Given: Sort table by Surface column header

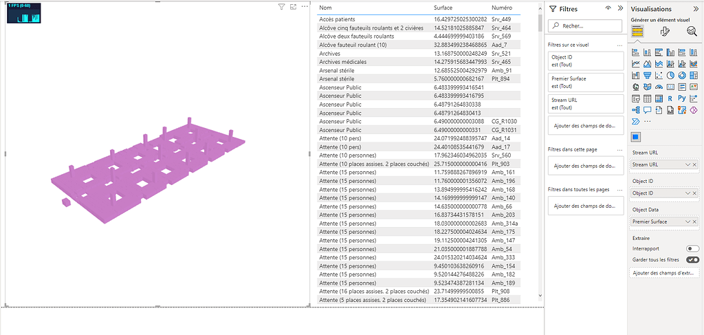Looking at the screenshot, I should [x=443, y=8].
